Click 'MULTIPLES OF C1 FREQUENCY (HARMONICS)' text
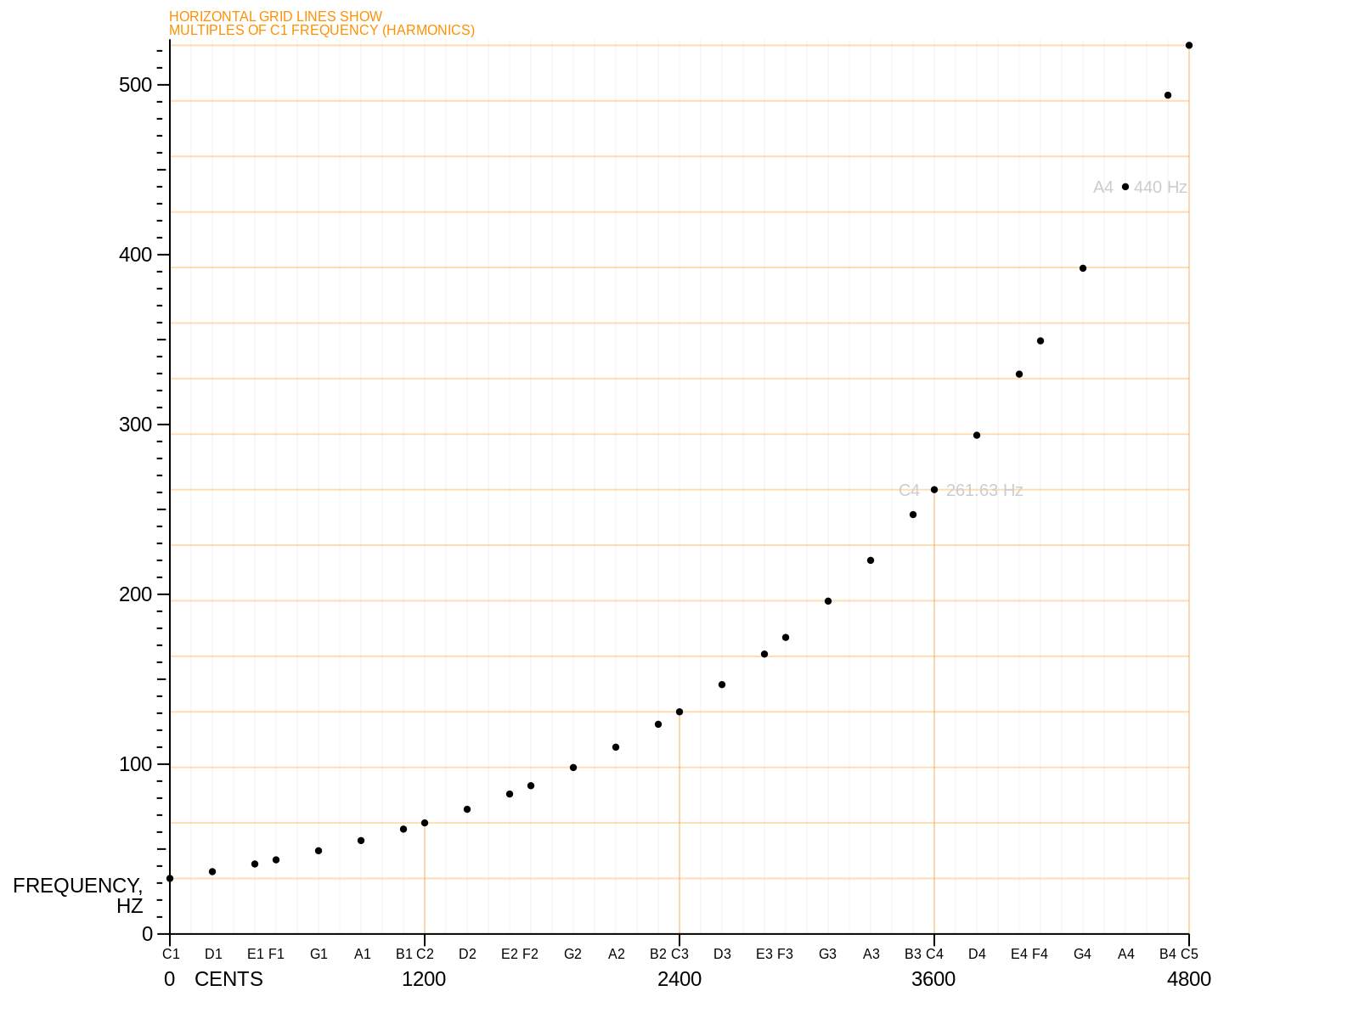 pos(322,30)
